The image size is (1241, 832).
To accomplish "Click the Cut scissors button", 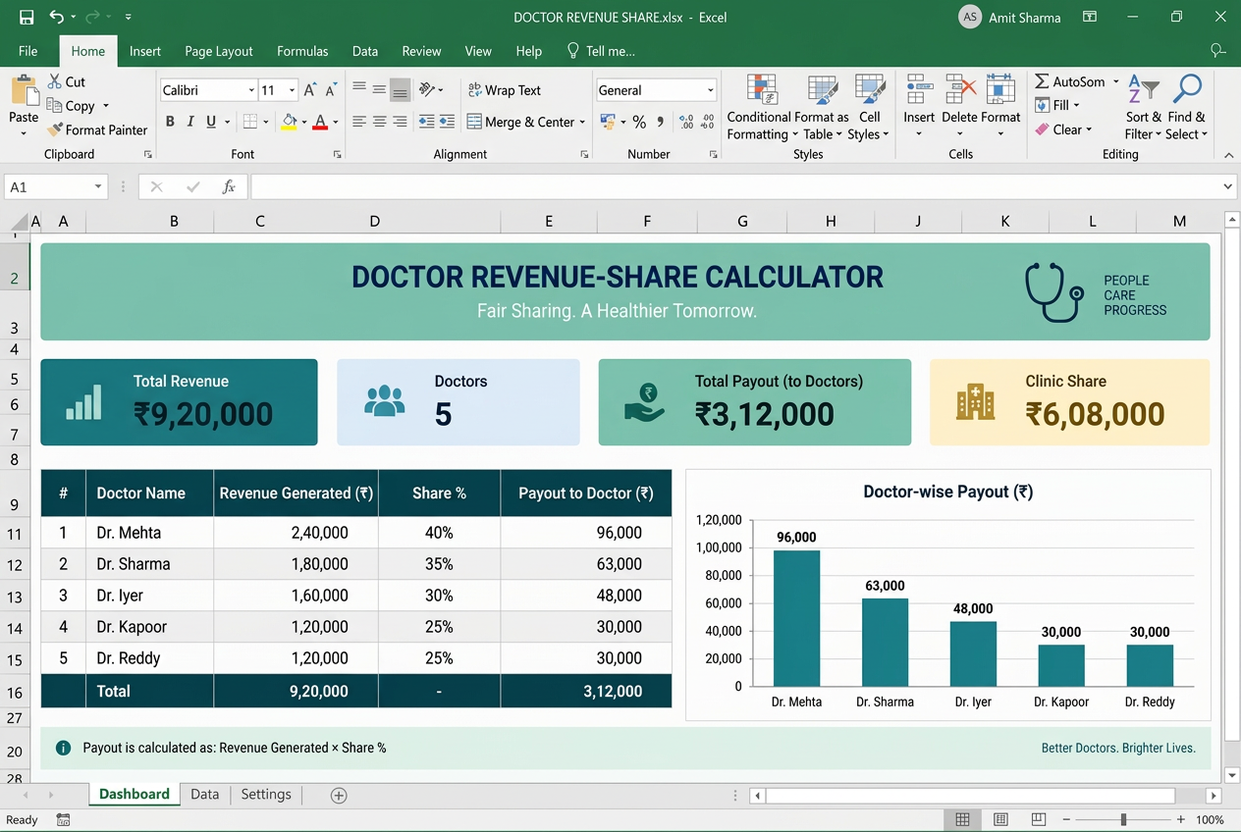I will pos(66,81).
